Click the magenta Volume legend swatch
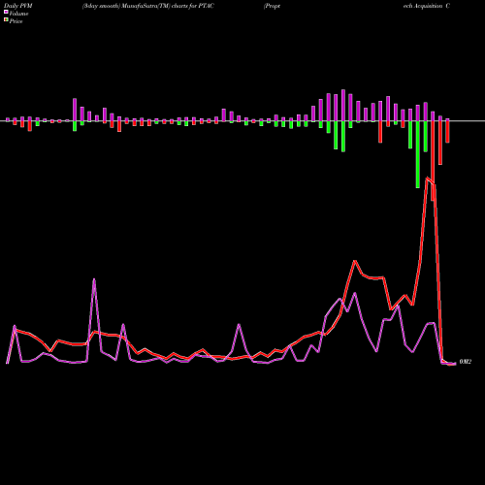 6,12
